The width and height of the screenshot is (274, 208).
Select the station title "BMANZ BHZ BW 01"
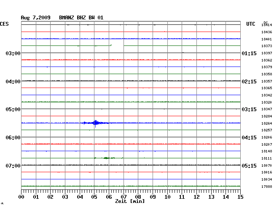pos(81,18)
